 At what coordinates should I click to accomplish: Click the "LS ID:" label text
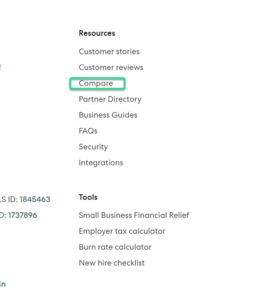tap(9, 200)
